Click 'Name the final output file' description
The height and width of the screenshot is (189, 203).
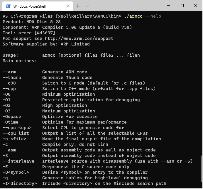(x=101, y=139)
